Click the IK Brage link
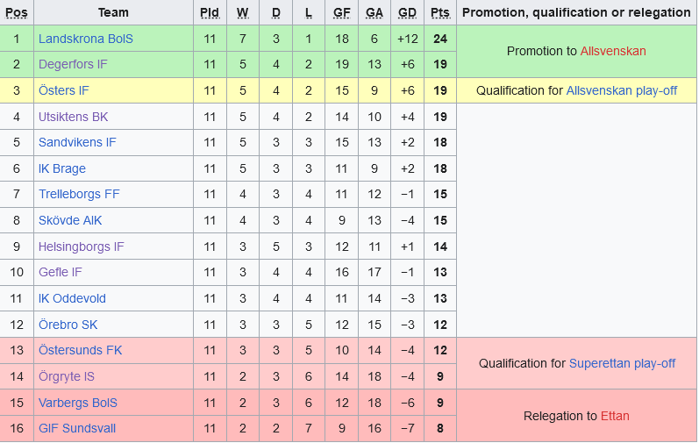The height and width of the screenshot is (443, 699). pos(61,168)
